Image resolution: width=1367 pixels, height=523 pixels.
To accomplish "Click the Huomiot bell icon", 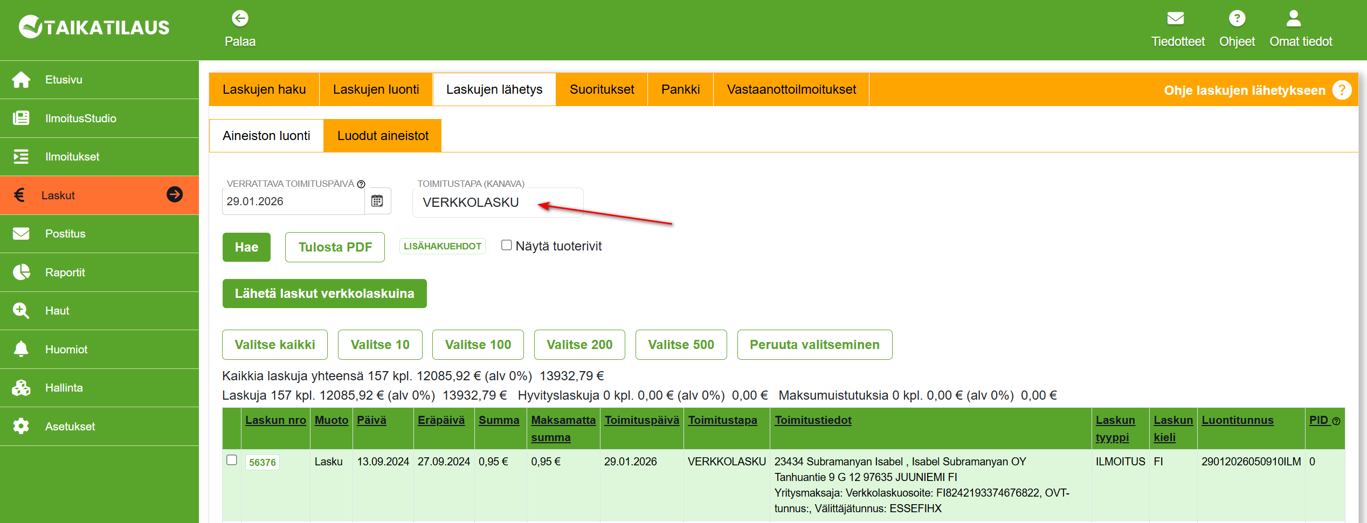I will click(x=22, y=349).
